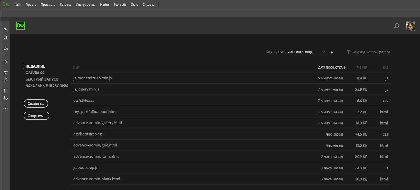Open the user profile avatar
420x190 pixels.
click(x=410, y=26)
